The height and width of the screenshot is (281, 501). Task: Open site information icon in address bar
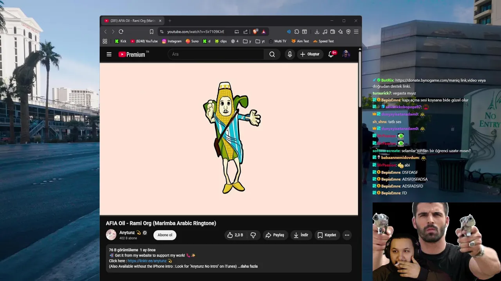[162, 32]
